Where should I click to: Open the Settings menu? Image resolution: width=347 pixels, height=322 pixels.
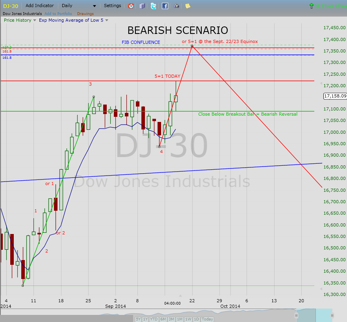pyautogui.click(x=112, y=6)
